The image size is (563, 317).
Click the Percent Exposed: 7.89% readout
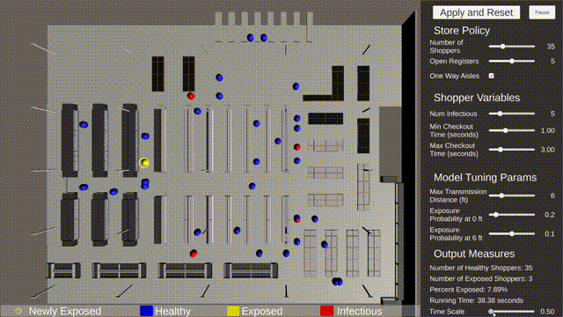pyautogui.click(x=468, y=290)
